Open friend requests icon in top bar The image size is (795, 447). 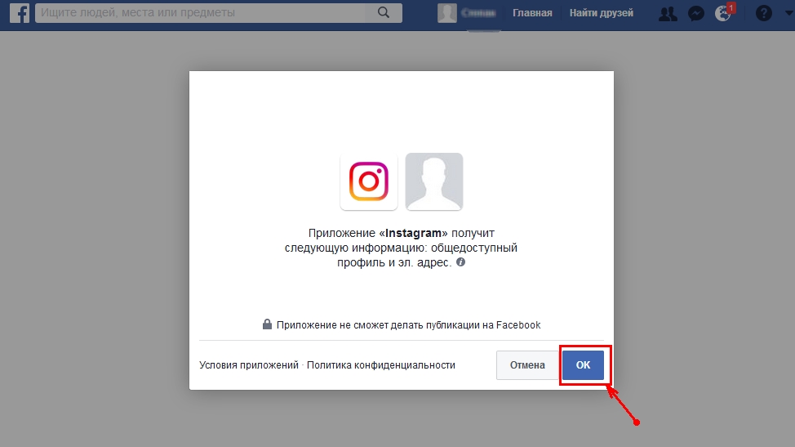pyautogui.click(x=668, y=13)
